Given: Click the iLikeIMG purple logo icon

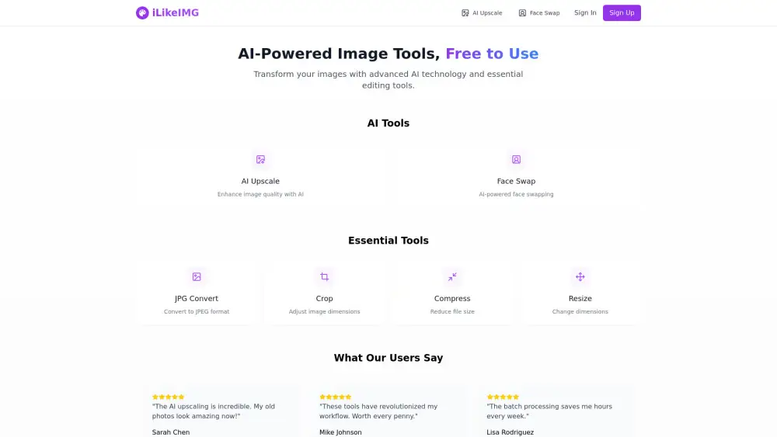Looking at the screenshot, I should click(142, 12).
